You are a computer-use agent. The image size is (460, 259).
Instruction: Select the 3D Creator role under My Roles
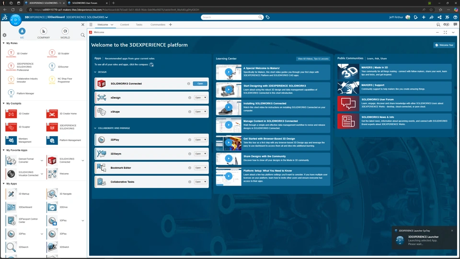tap(18, 53)
